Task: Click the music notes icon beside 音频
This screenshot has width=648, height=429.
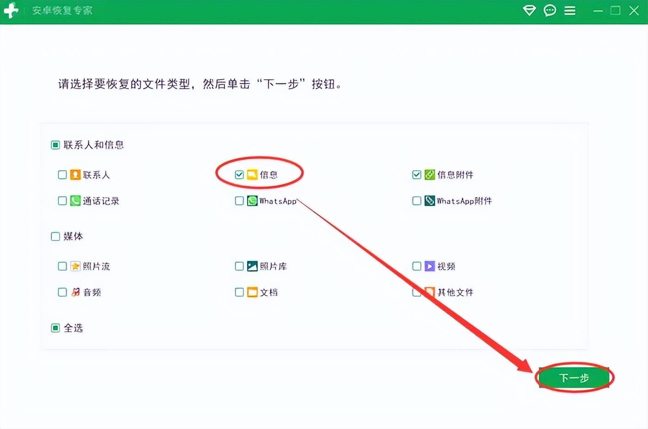Action: tap(75, 292)
